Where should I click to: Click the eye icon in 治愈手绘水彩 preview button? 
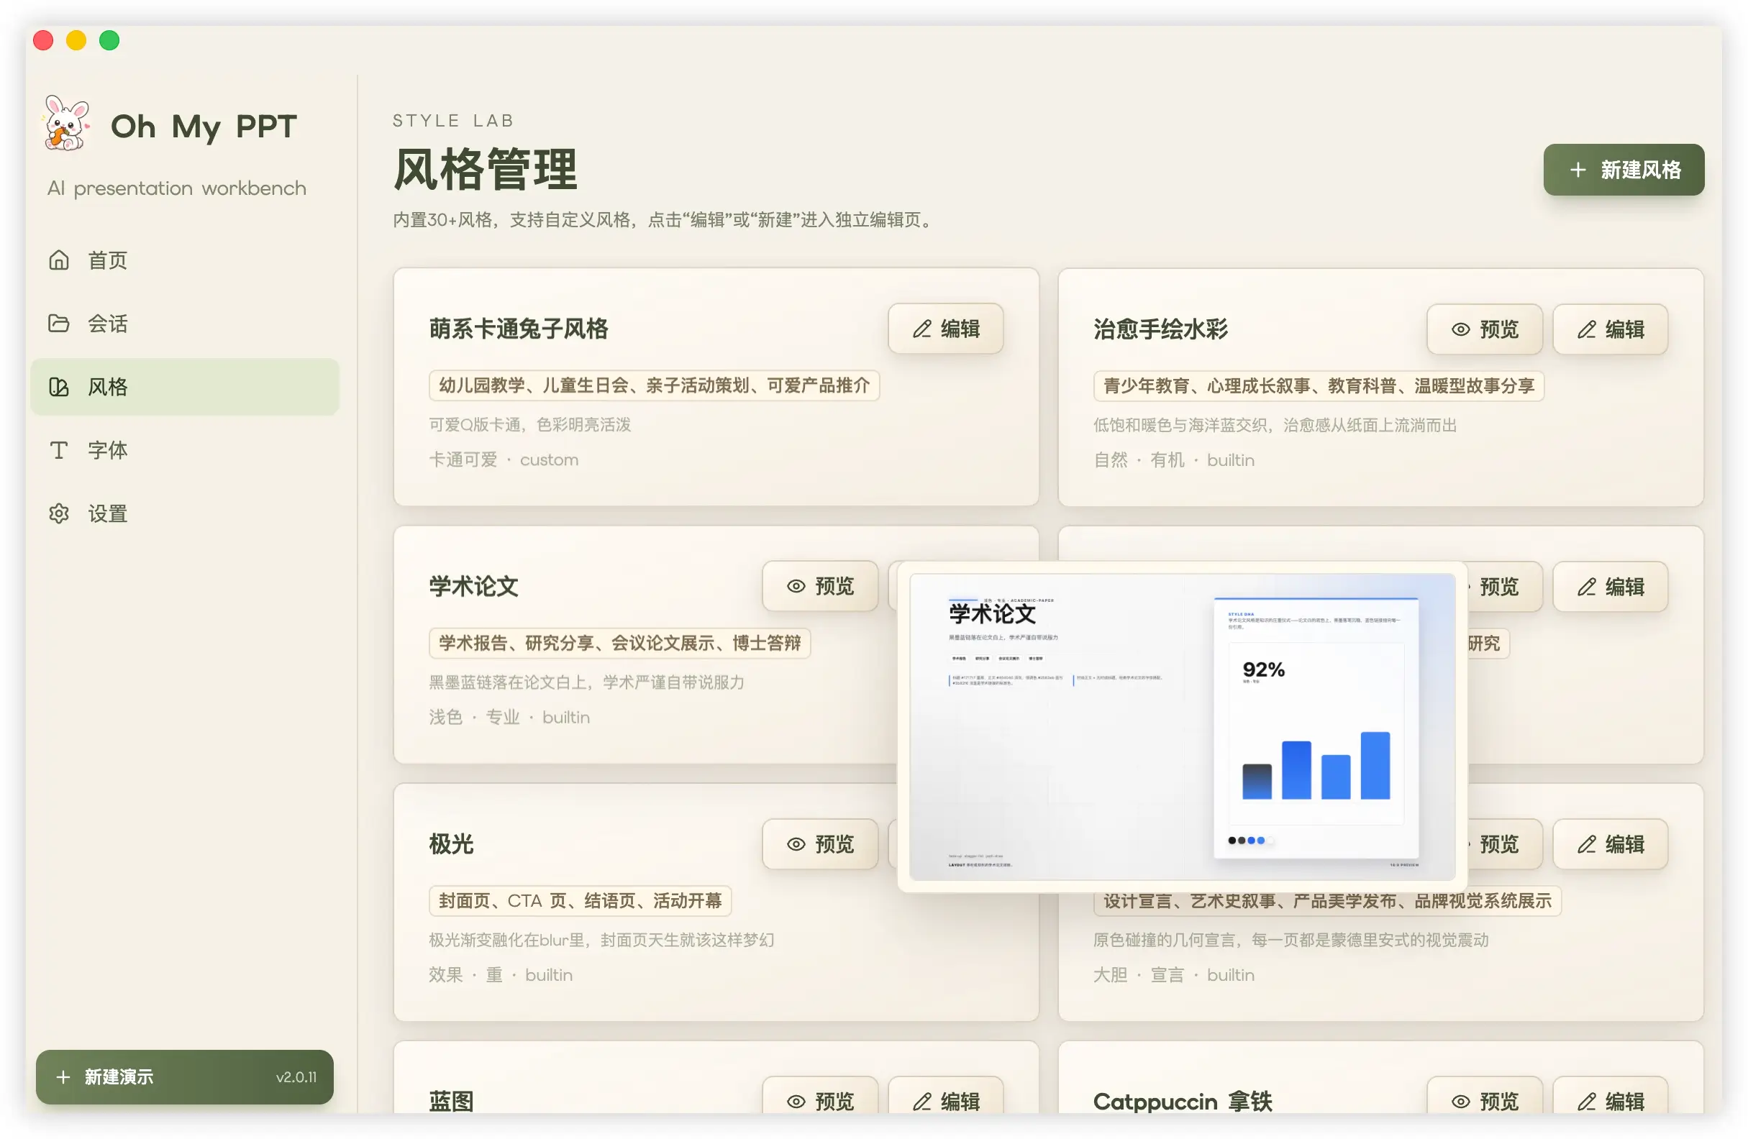coord(1460,330)
